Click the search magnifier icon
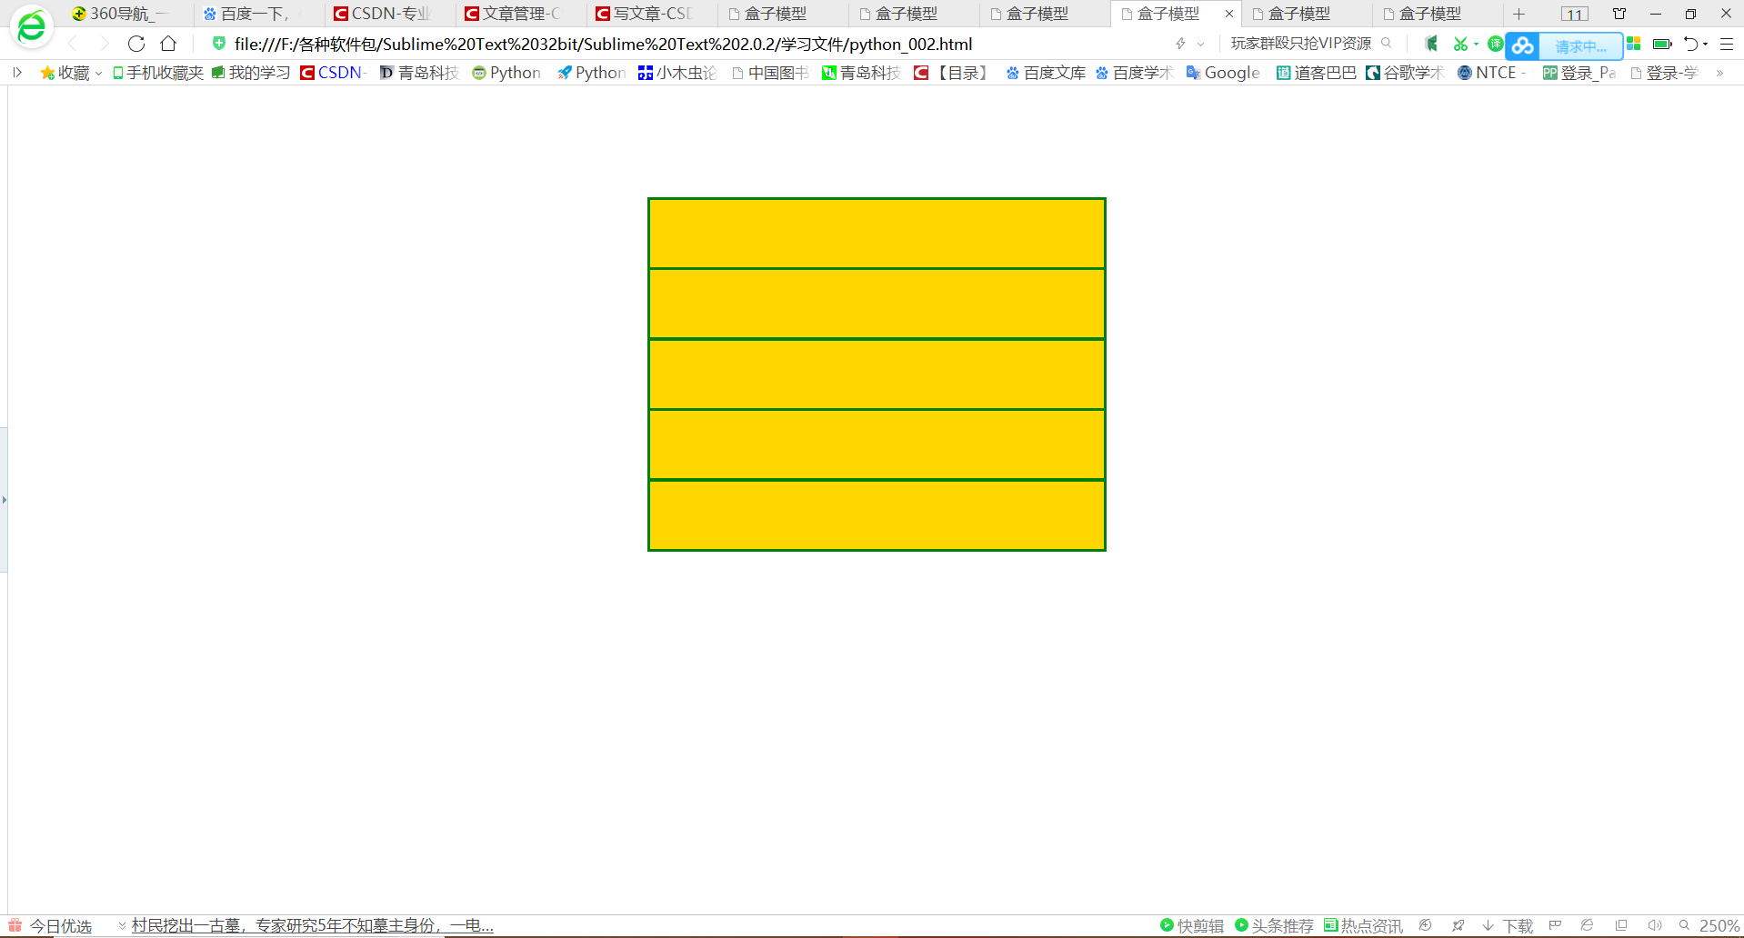This screenshot has width=1744, height=938. coord(1387,43)
